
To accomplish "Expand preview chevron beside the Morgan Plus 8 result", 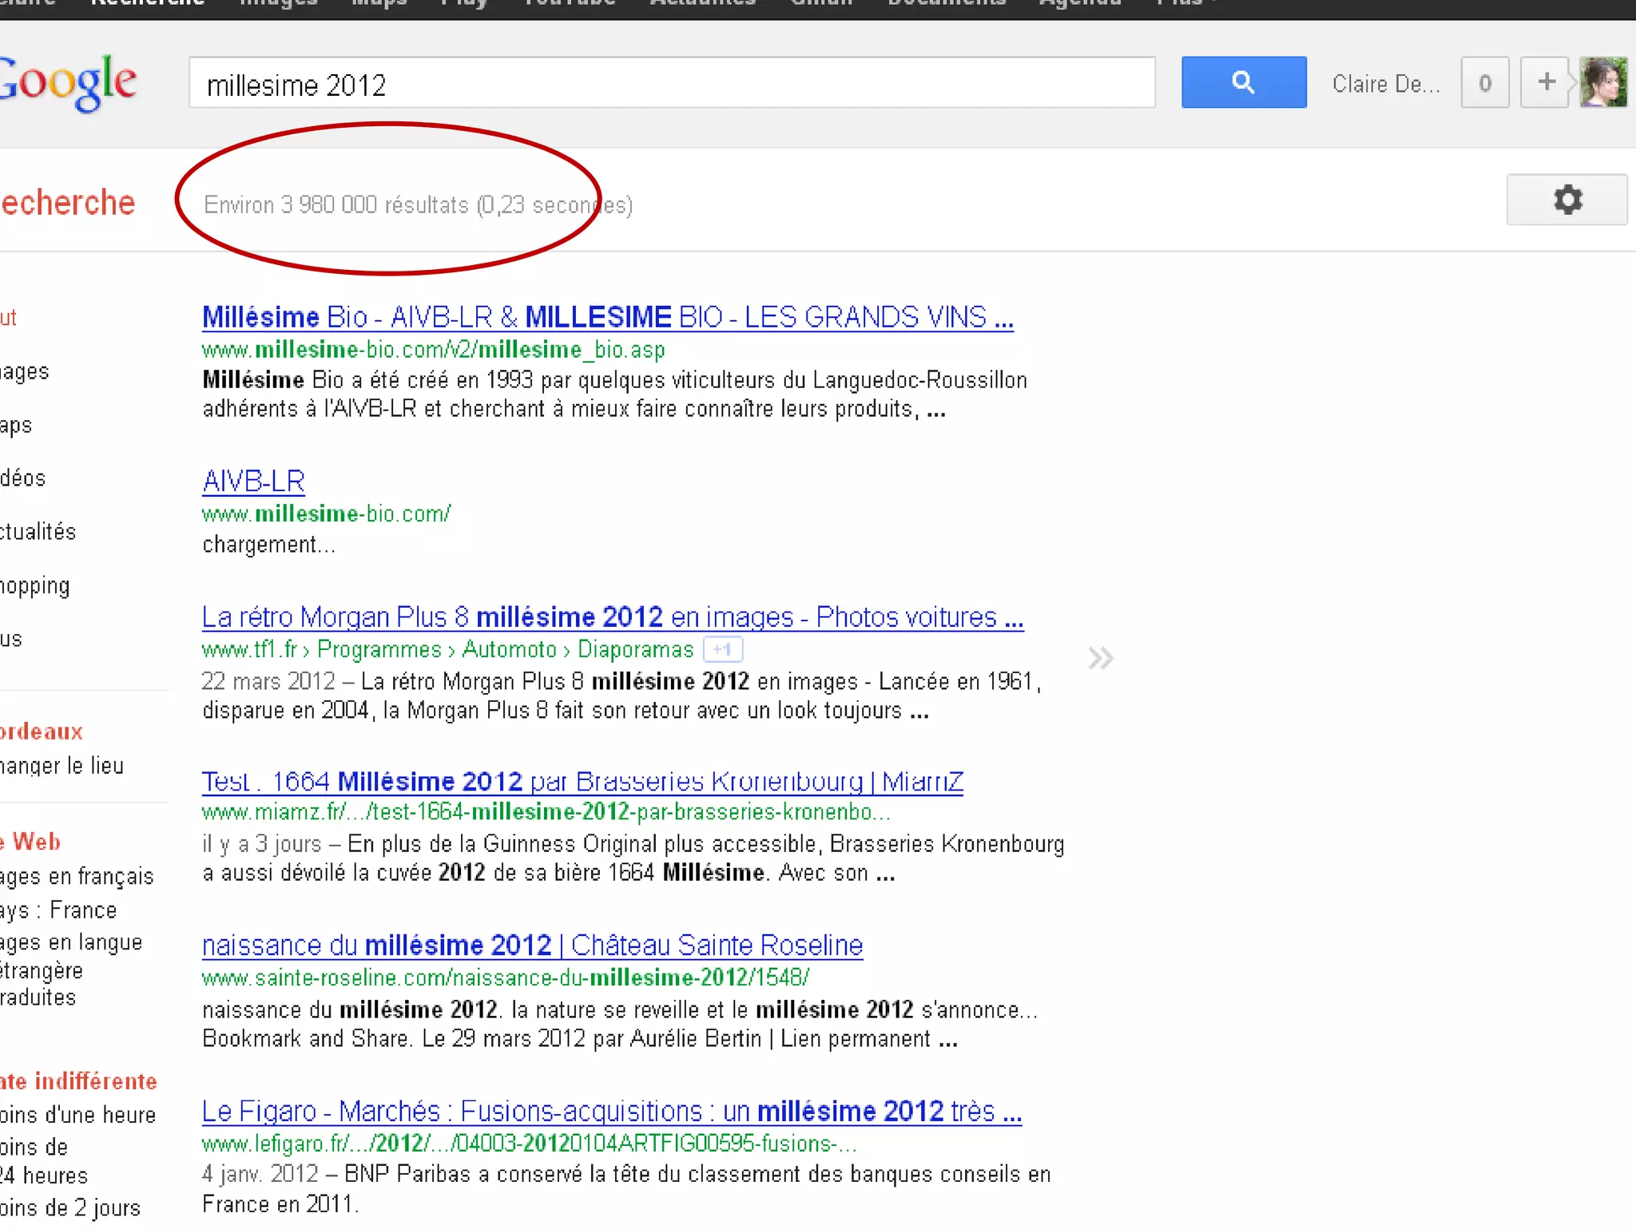I will tap(1100, 658).
